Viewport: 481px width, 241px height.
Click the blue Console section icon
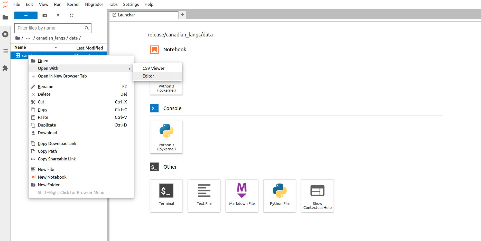click(x=154, y=108)
